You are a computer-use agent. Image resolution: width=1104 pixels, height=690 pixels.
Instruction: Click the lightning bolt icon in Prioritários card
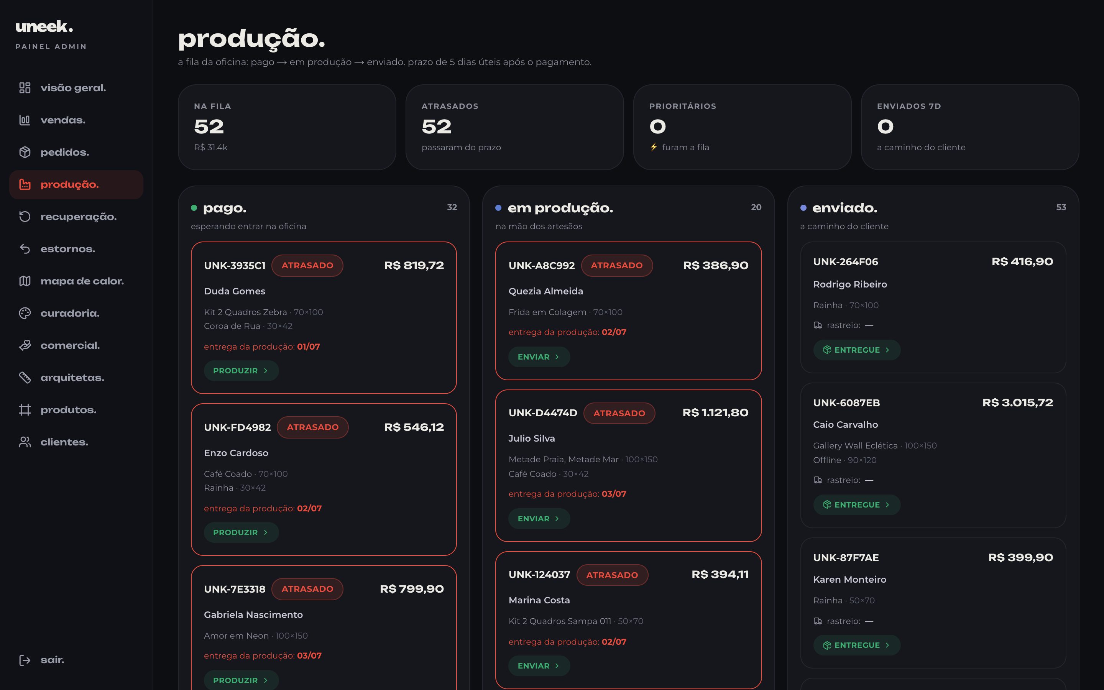pyautogui.click(x=654, y=147)
